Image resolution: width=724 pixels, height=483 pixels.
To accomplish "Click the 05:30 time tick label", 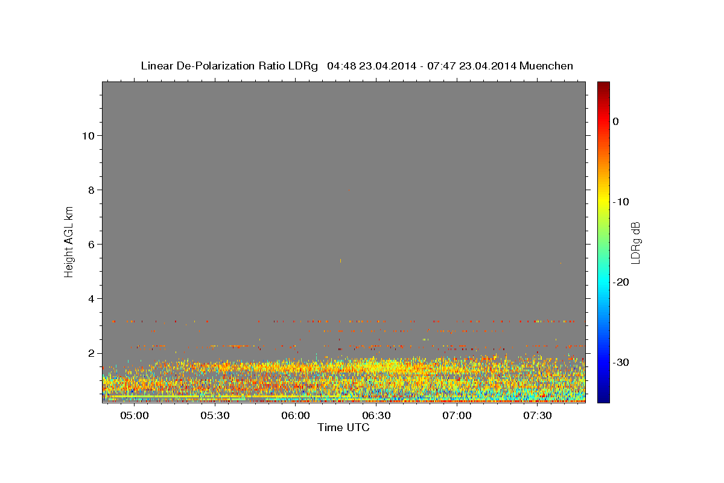I will [215, 416].
